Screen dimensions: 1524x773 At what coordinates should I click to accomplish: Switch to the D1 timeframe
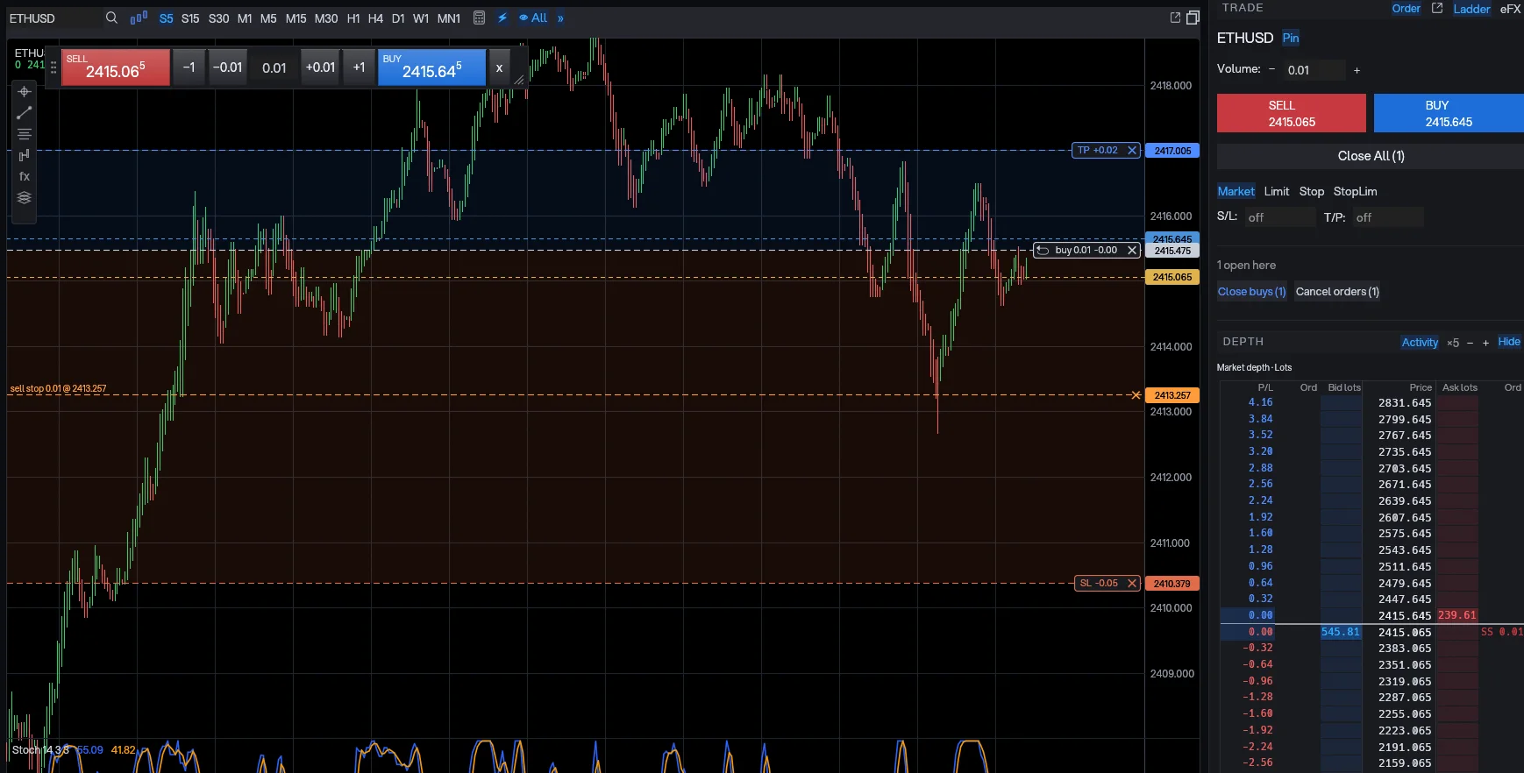click(398, 18)
